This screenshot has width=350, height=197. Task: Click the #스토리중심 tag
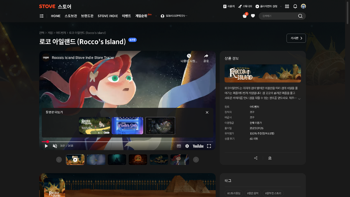coord(234,193)
